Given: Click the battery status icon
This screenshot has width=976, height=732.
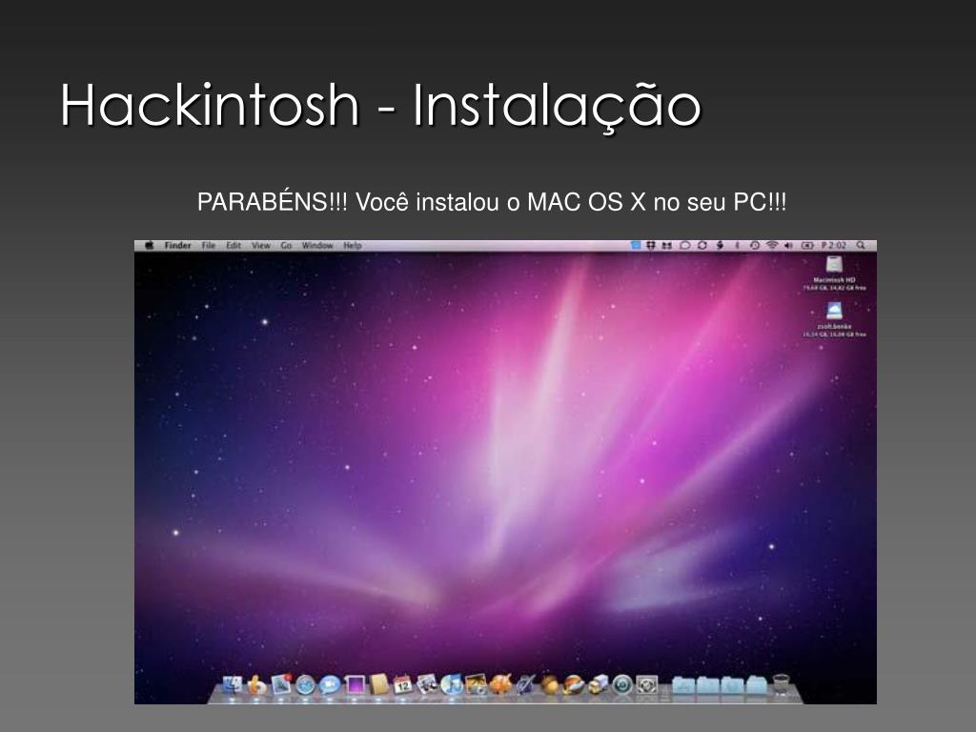Looking at the screenshot, I should [x=807, y=245].
